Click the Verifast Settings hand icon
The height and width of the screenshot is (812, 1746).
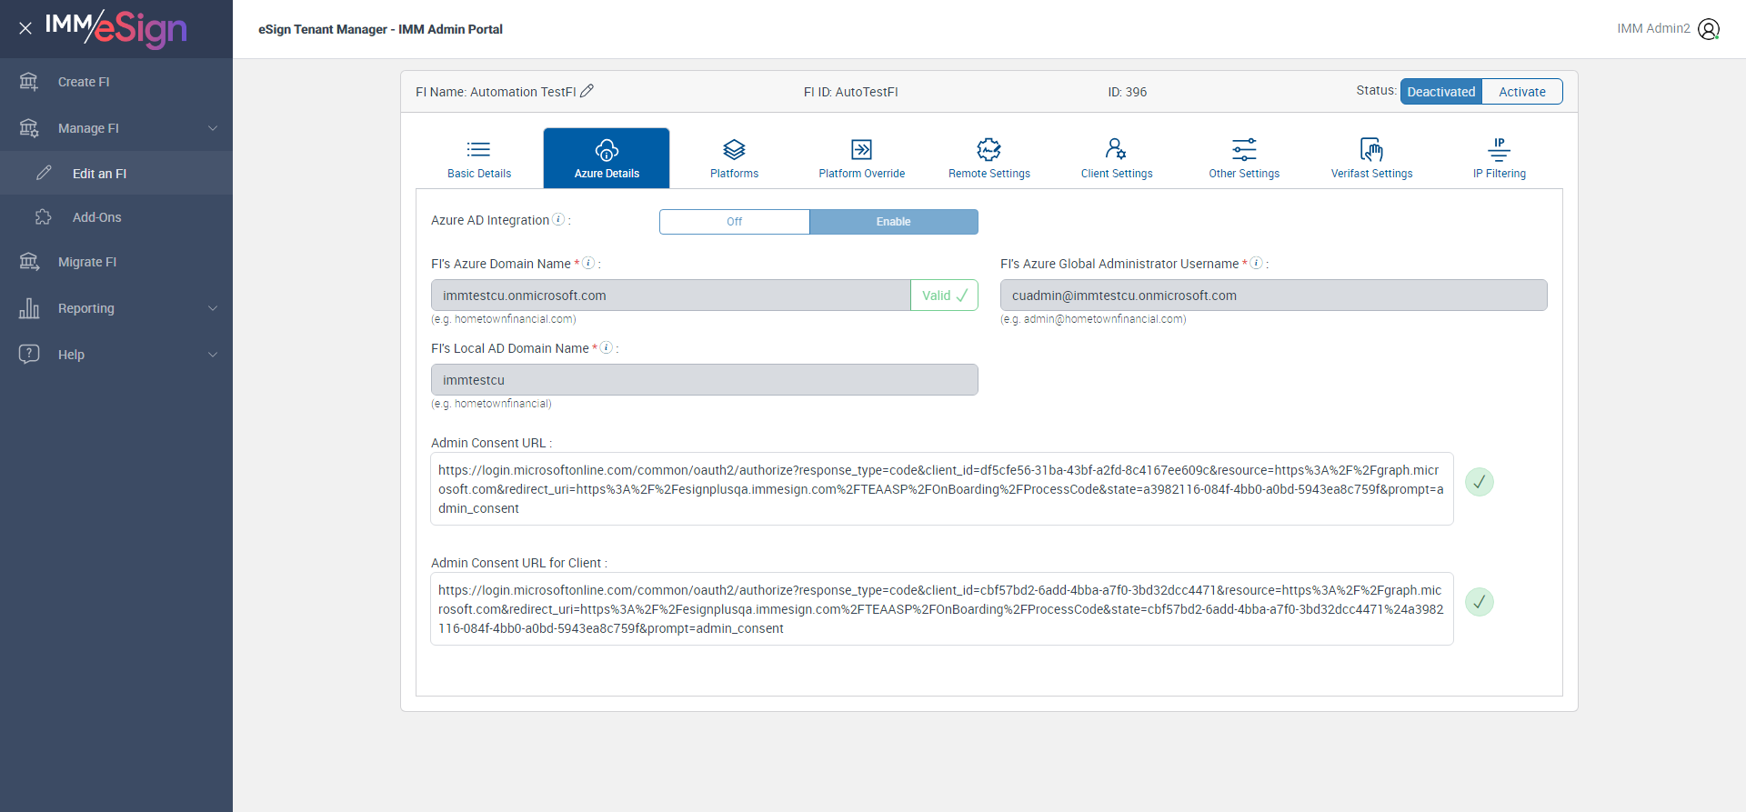[x=1371, y=149]
